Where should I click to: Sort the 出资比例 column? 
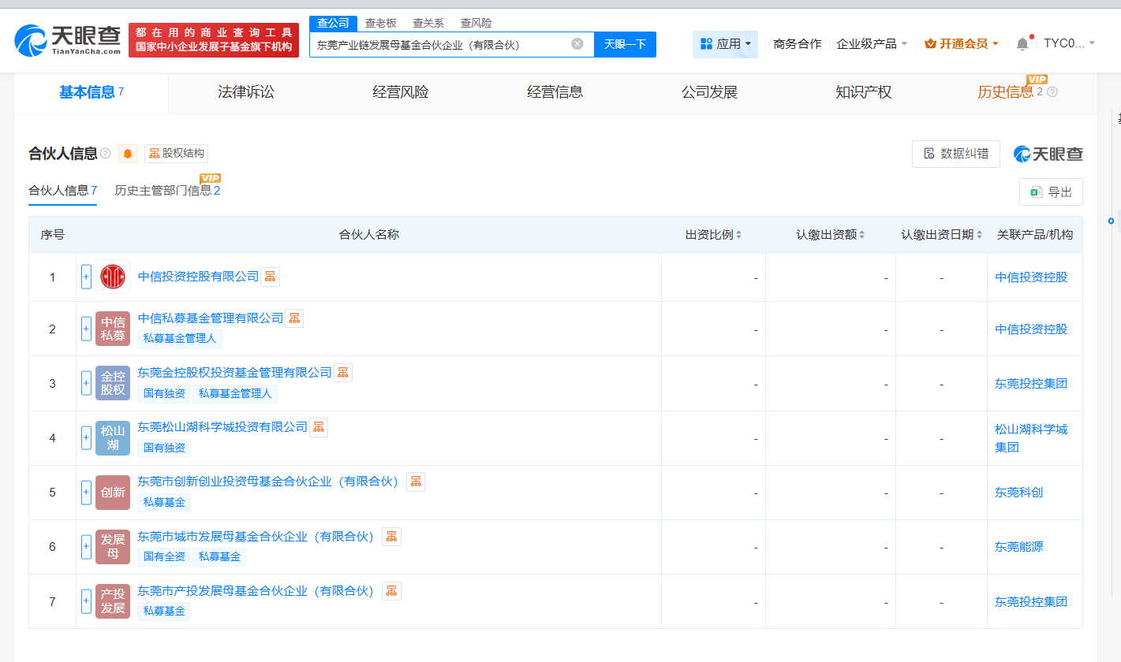point(738,234)
